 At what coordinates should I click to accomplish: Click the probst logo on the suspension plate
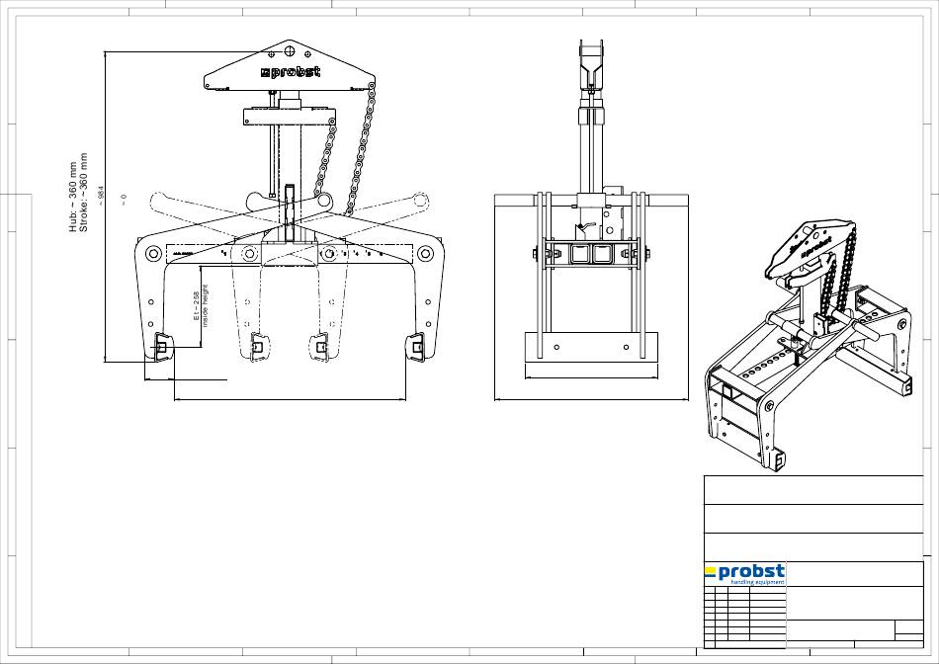[x=291, y=72]
